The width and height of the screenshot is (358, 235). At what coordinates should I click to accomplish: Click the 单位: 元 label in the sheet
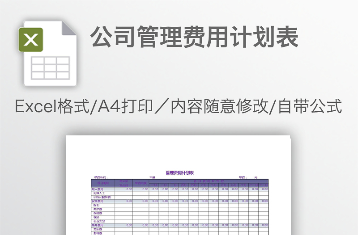pos(248,177)
